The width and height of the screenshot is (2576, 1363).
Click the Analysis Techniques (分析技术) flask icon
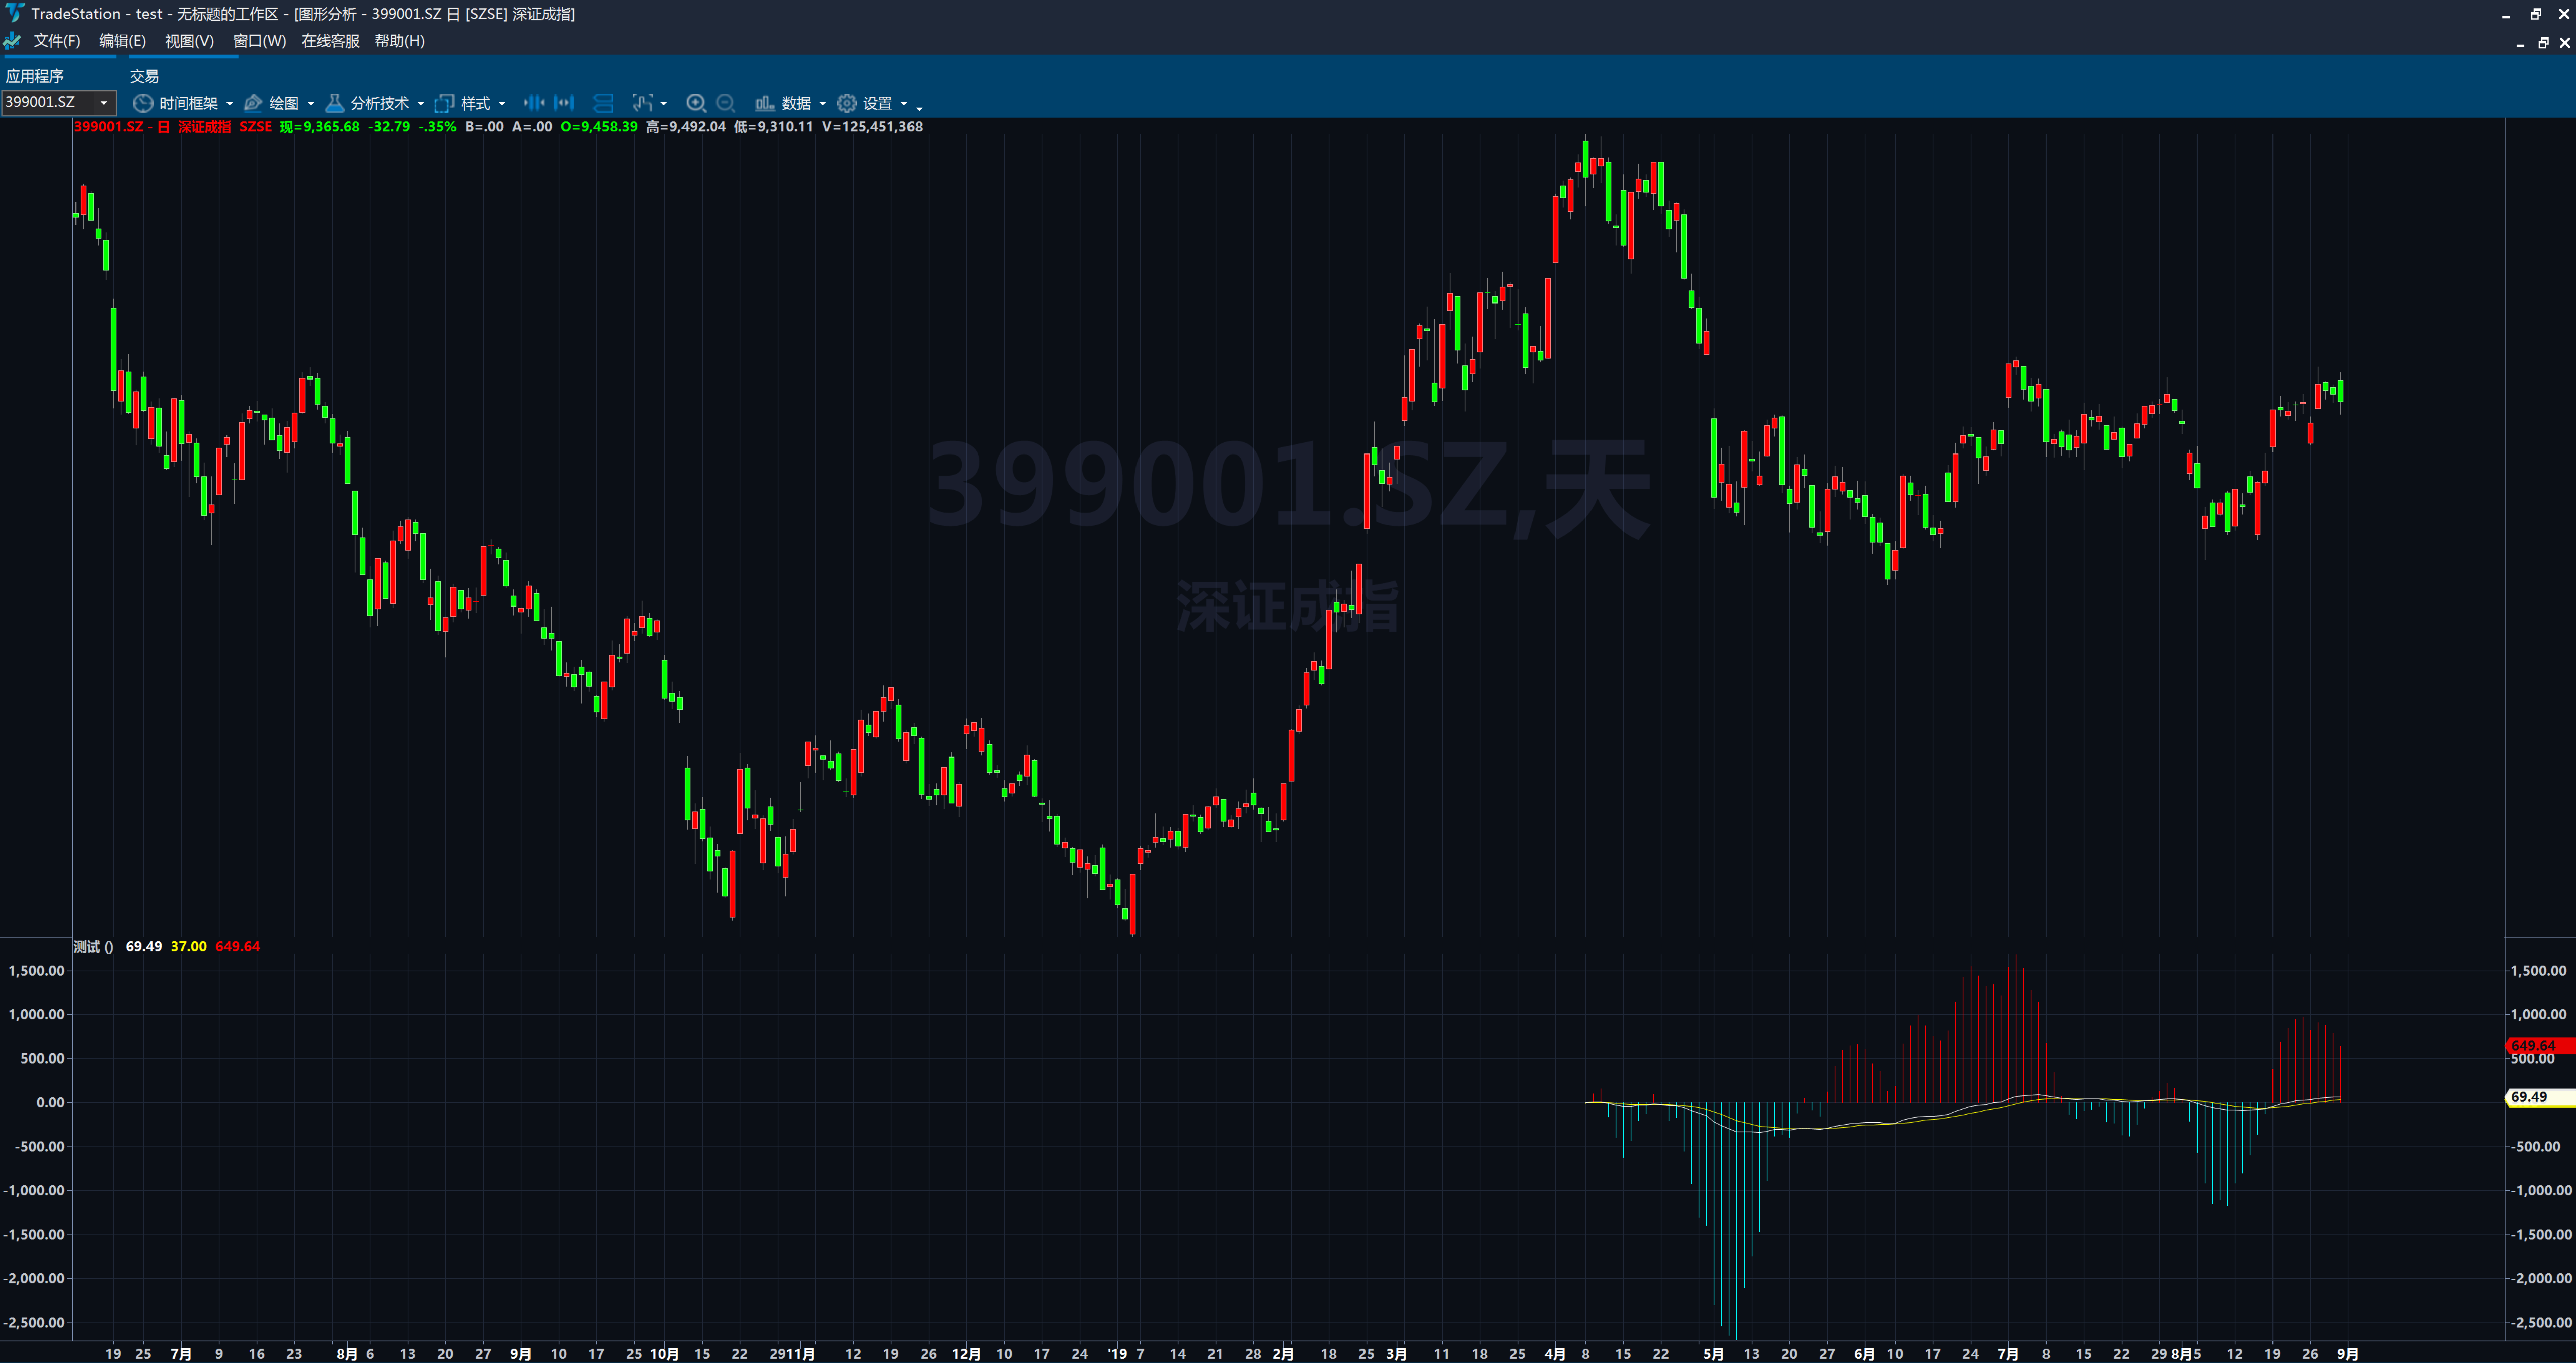(334, 103)
